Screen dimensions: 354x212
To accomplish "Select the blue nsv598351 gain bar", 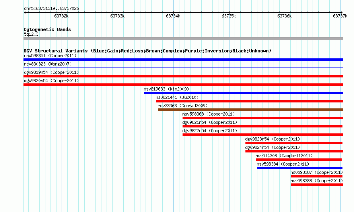I will 183,60.
